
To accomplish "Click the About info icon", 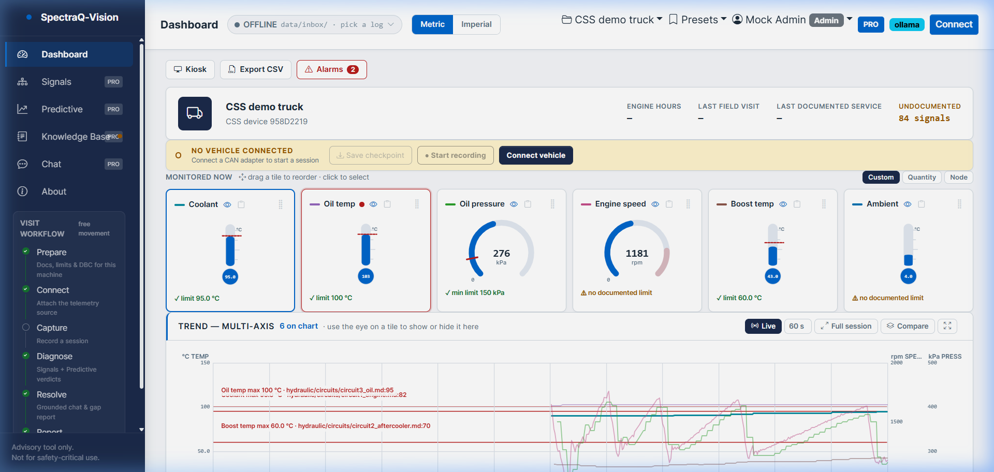I will (x=22, y=191).
